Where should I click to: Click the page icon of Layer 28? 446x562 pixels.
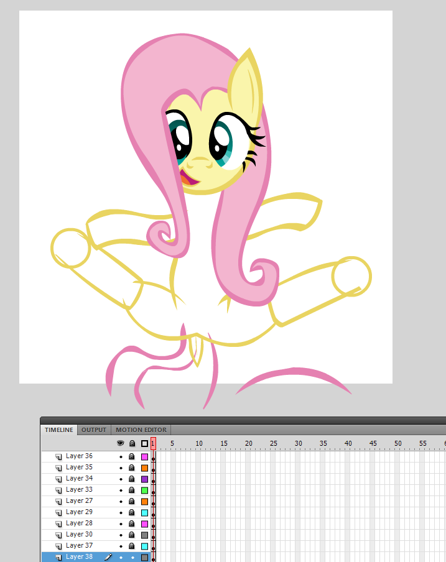(x=58, y=523)
